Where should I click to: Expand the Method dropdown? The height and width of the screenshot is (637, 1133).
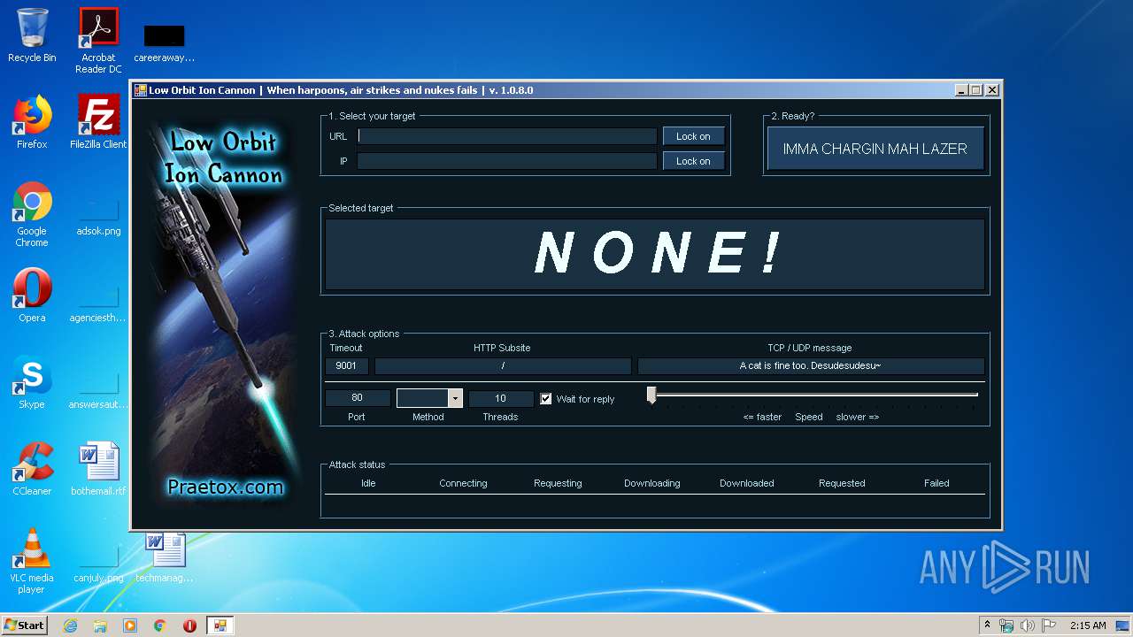click(455, 399)
